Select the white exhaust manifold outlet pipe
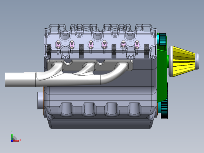This screenshot has height=153, width=204. click(20, 79)
